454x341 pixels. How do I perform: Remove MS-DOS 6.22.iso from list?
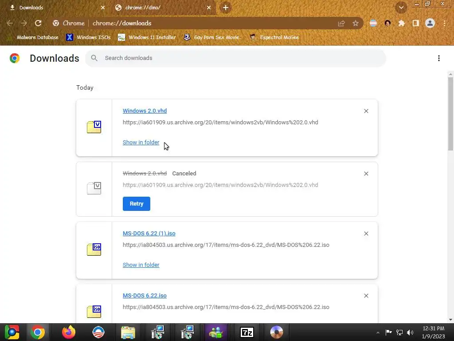click(x=366, y=296)
